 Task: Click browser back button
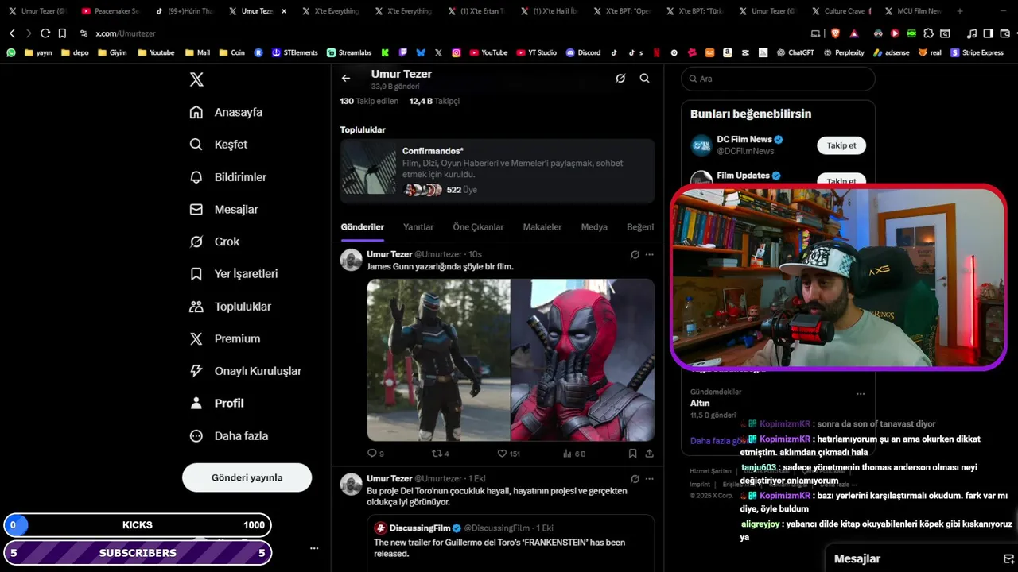[x=12, y=33]
